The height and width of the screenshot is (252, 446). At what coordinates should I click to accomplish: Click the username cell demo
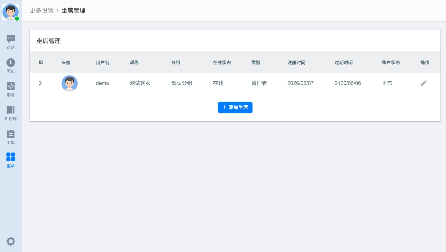(103, 83)
